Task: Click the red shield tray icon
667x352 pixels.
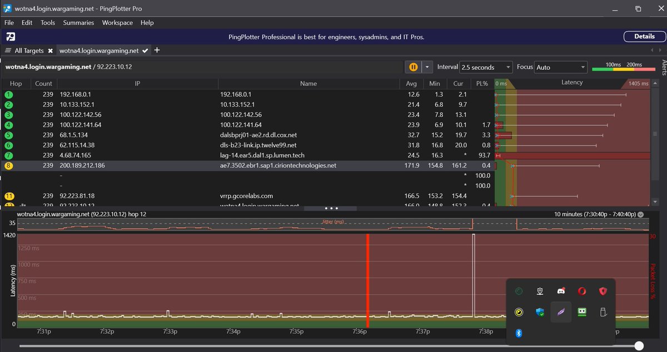Action: click(603, 291)
